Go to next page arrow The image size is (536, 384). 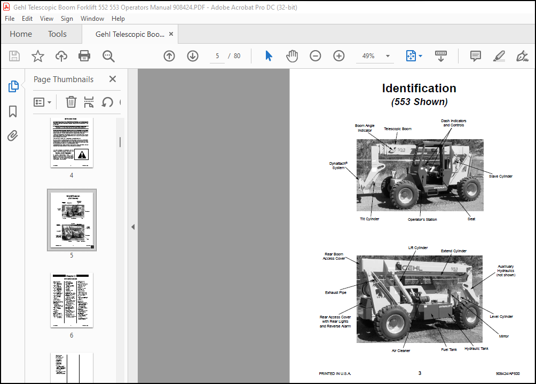click(x=193, y=55)
